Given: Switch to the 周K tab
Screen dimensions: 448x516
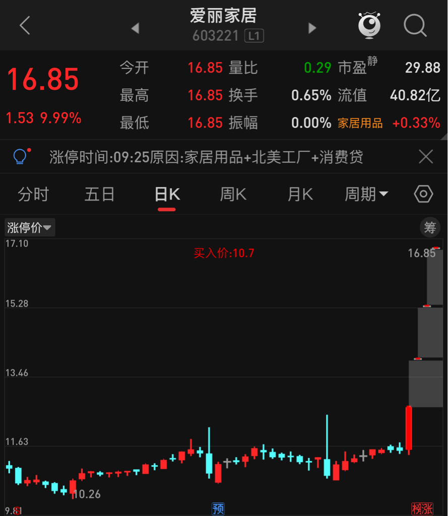Looking at the screenshot, I should (233, 194).
